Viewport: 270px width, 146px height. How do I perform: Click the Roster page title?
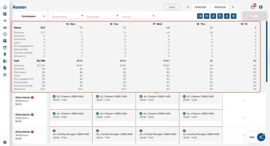click(20, 7)
